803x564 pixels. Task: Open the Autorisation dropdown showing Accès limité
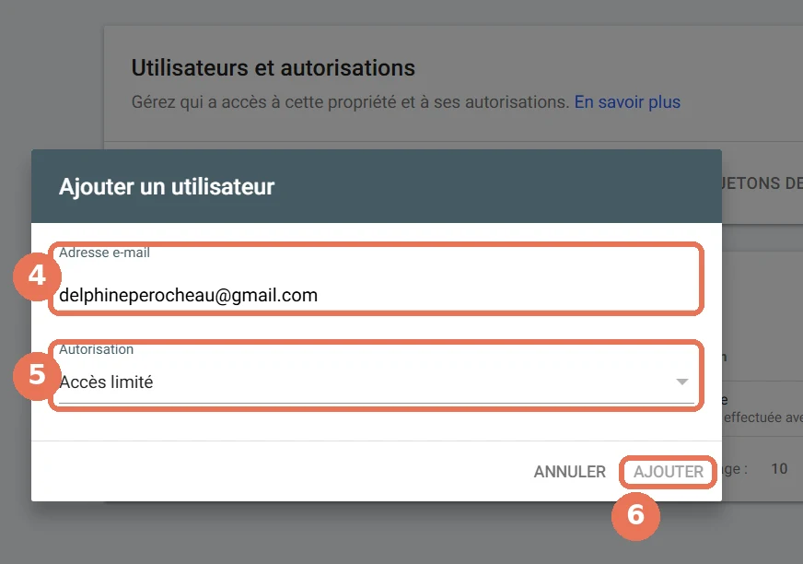[377, 382]
